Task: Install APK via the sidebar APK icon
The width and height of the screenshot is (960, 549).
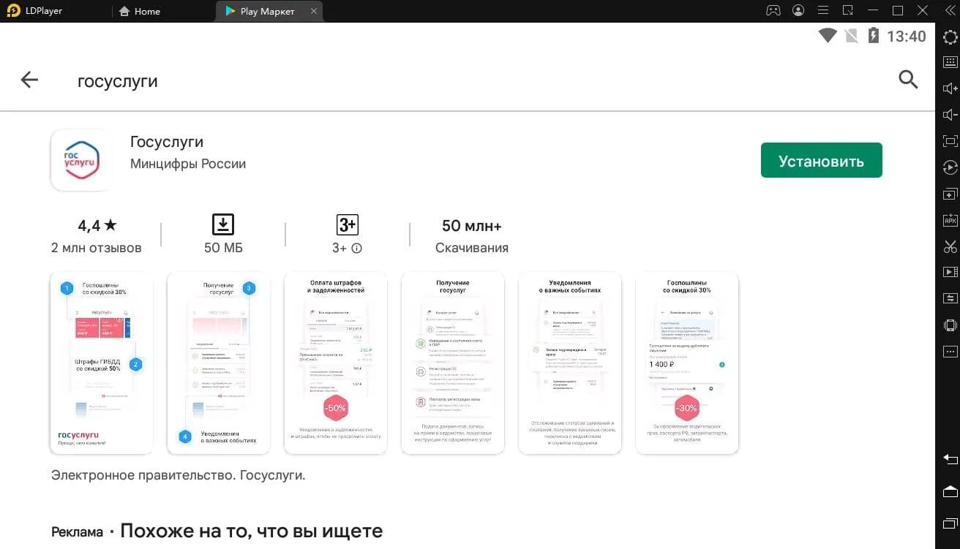Action: click(950, 220)
